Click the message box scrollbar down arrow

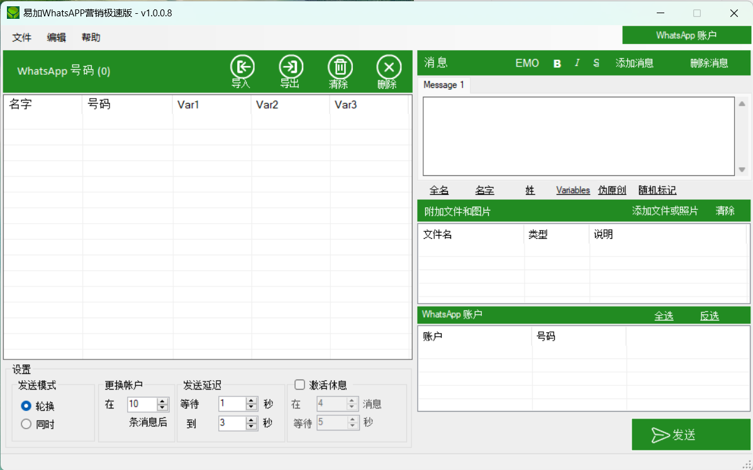742,170
